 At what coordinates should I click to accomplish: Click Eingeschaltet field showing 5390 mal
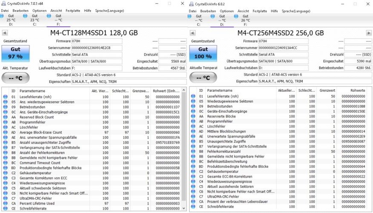(358, 61)
